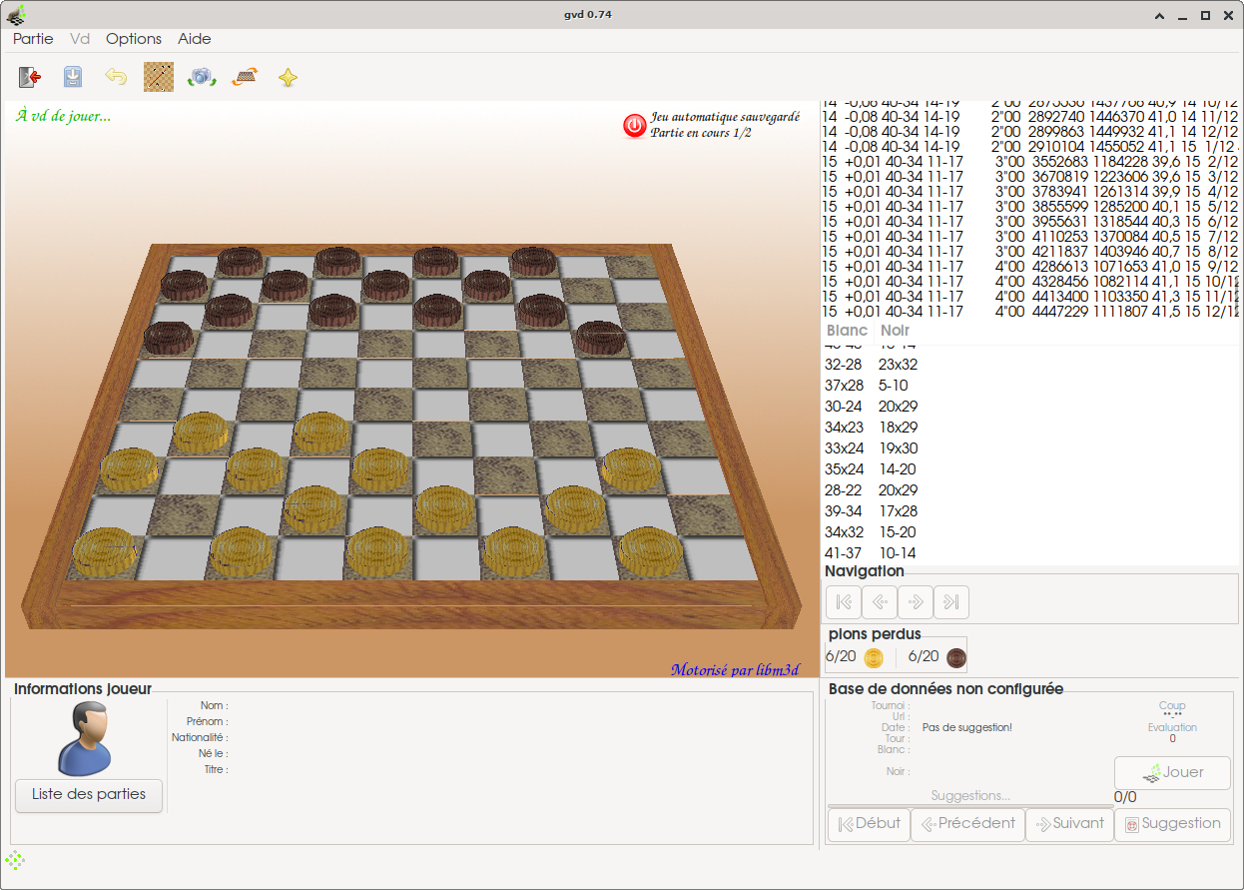Click the red power button icon
The height and width of the screenshot is (890, 1244).
pos(634,125)
